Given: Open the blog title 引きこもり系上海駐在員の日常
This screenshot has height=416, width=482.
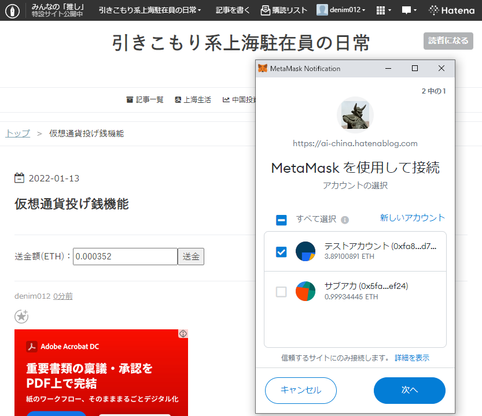Looking at the screenshot, I should [x=241, y=43].
